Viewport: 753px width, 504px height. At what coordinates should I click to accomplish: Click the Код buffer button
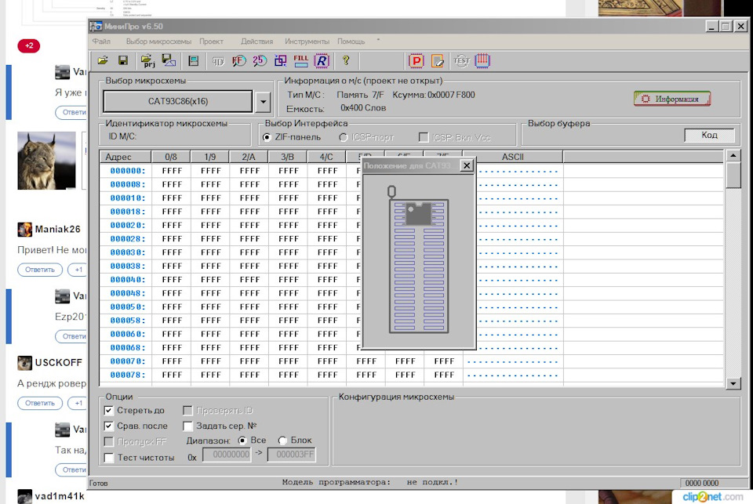coord(709,135)
